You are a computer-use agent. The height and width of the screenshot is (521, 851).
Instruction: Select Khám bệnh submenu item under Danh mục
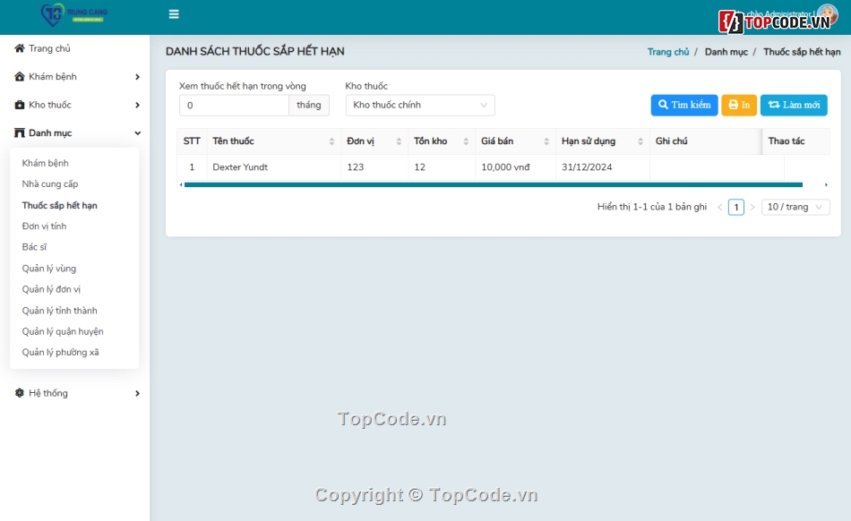(x=45, y=163)
